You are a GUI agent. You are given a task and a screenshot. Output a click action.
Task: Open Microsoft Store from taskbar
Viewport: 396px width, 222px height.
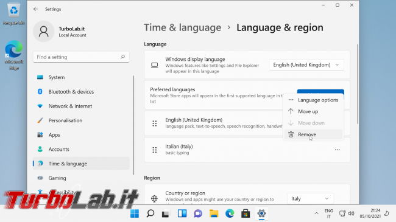click(246, 213)
